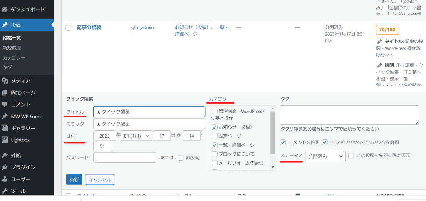Open 新規追加 in the Posts submenu
426x201 pixels.
12,48
